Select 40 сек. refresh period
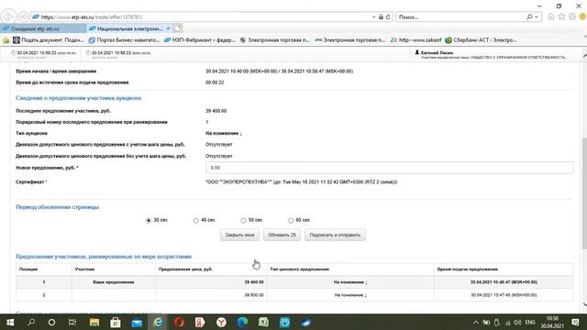This screenshot has height=330, width=587. [195, 220]
